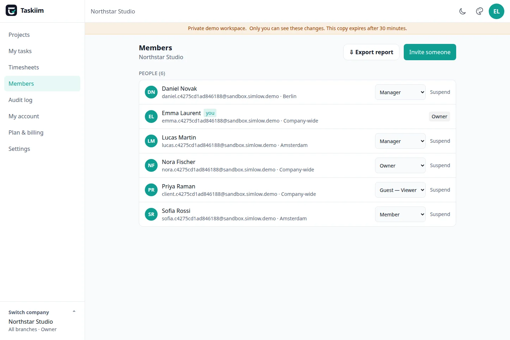The width and height of the screenshot is (510, 340).
Task: Toggle dark mode moon icon
Action: point(463,11)
